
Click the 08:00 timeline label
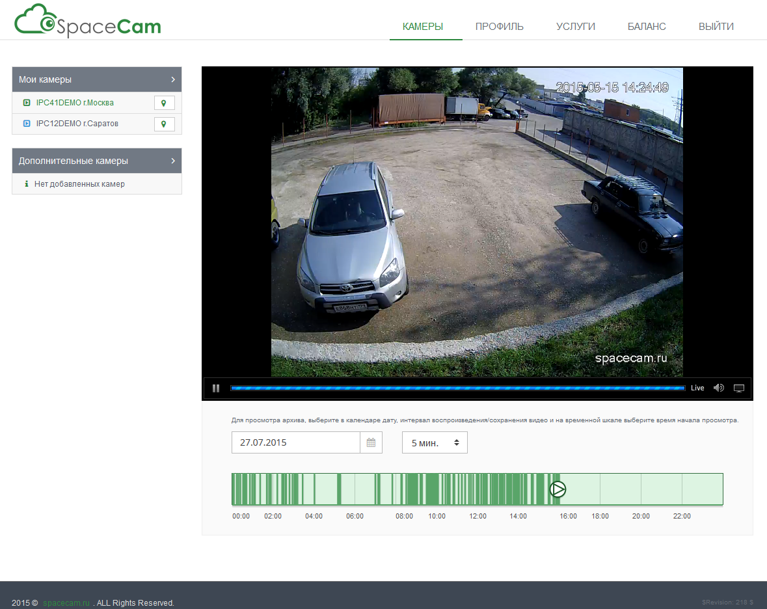pyautogui.click(x=405, y=516)
